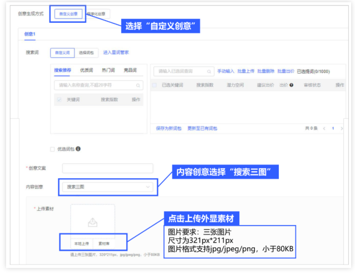Click the 手动输入 link
Screen dimensions: 355x278
click(226, 71)
